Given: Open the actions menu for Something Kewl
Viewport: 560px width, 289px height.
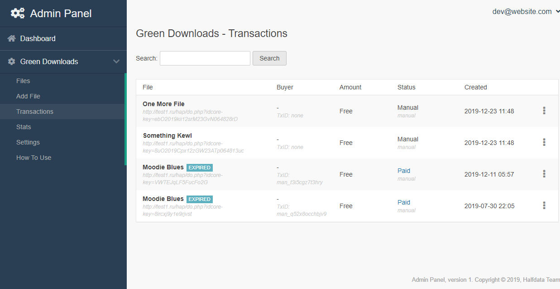Looking at the screenshot, I should [x=544, y=142].
